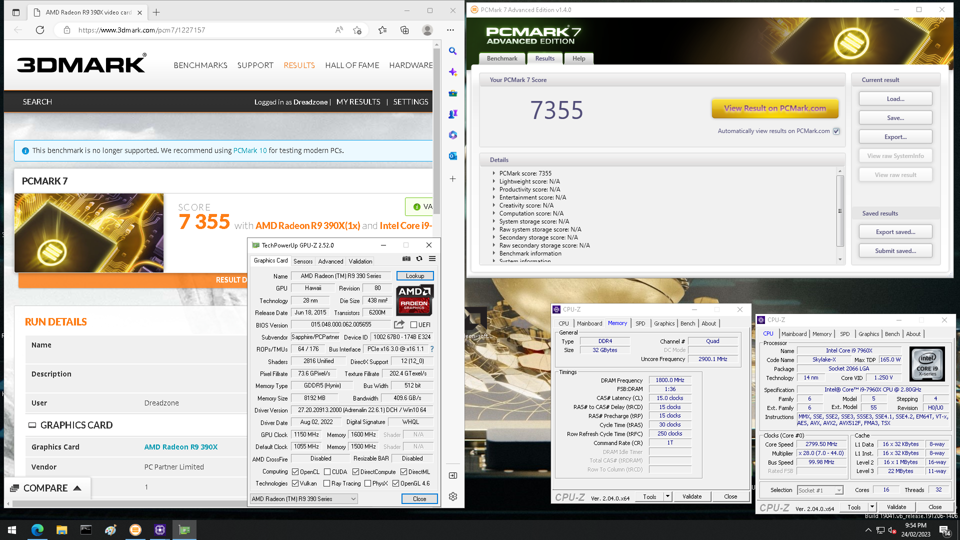Click the Edge read aloud icon
This screenshot has height=540, width=960.
tap(339, 30)
